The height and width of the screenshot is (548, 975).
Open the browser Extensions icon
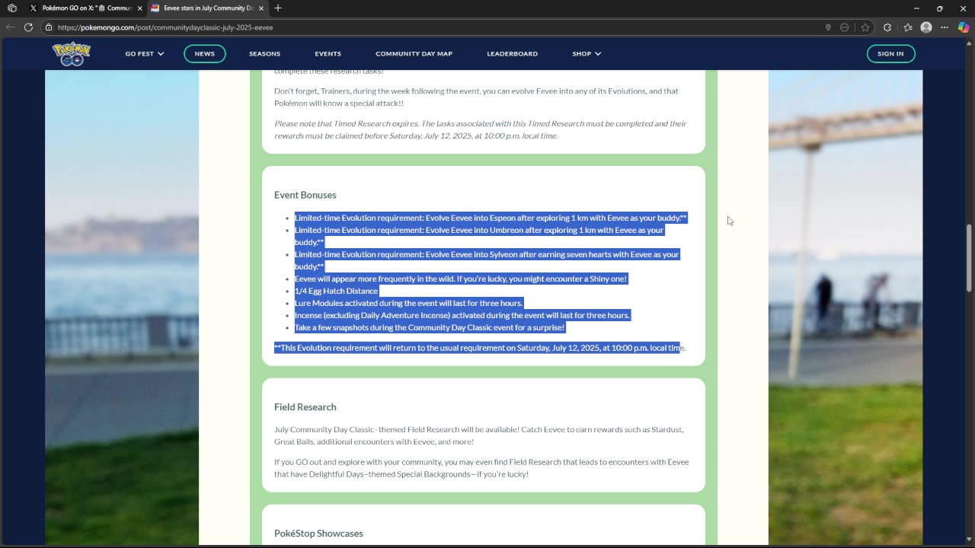tap(887, 27)
